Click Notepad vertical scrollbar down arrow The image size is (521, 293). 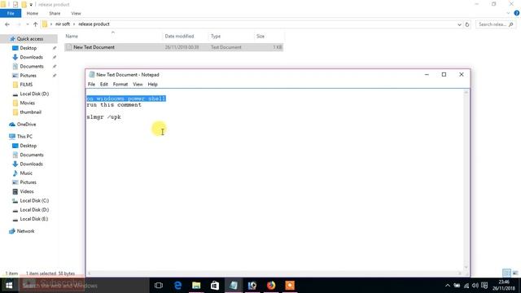coord(466,268)
